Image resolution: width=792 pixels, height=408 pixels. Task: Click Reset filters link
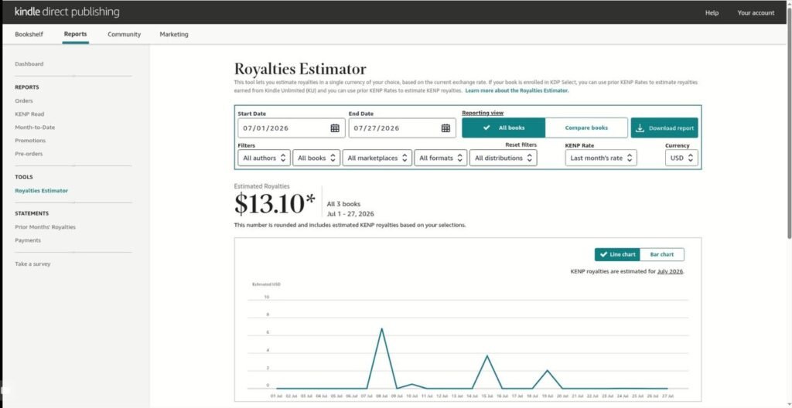(521, 145)
